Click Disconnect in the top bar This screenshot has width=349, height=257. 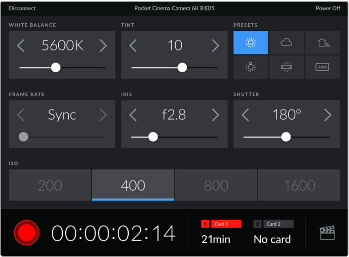[x=22, y=8]
